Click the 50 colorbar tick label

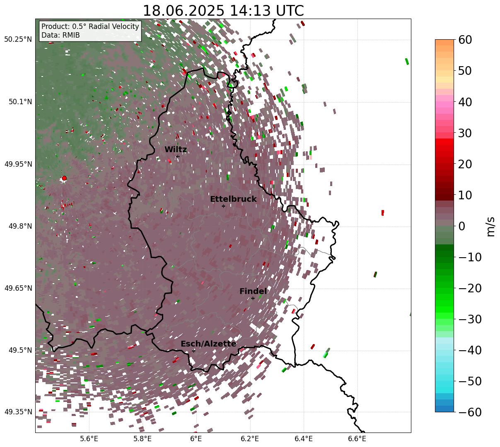tap(465, 71)
